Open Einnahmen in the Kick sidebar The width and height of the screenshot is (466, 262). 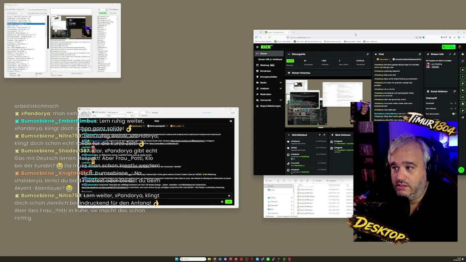269,71
